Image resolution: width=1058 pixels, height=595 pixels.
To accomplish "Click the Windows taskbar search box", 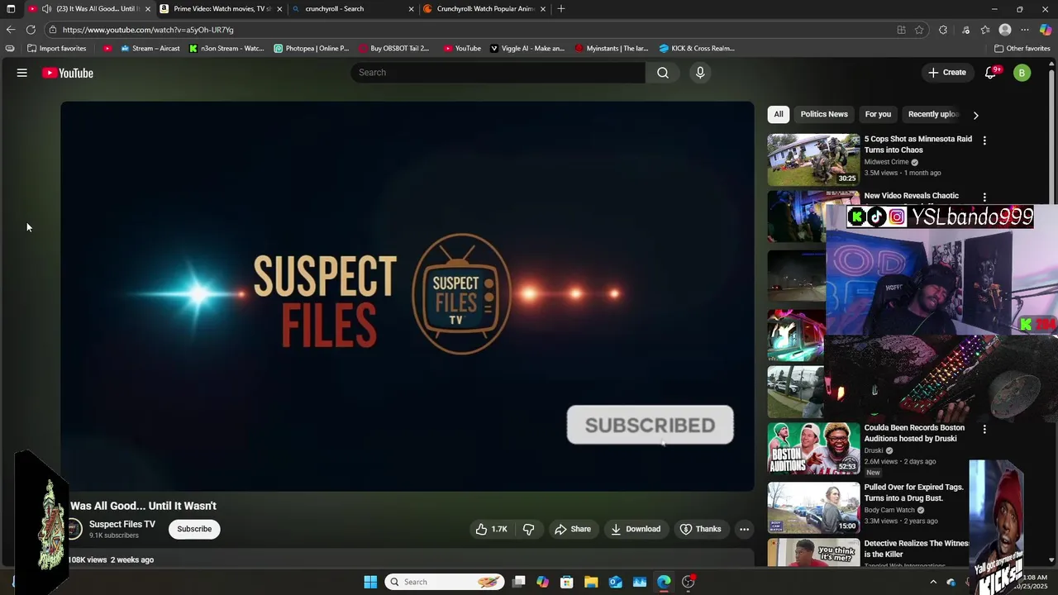I will pyautogui.click(x=446, y=582).
